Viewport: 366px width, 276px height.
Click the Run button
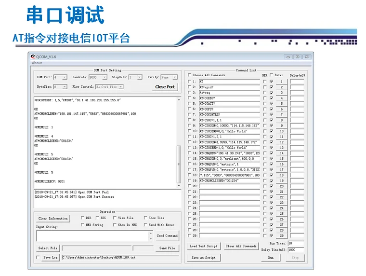271,258
